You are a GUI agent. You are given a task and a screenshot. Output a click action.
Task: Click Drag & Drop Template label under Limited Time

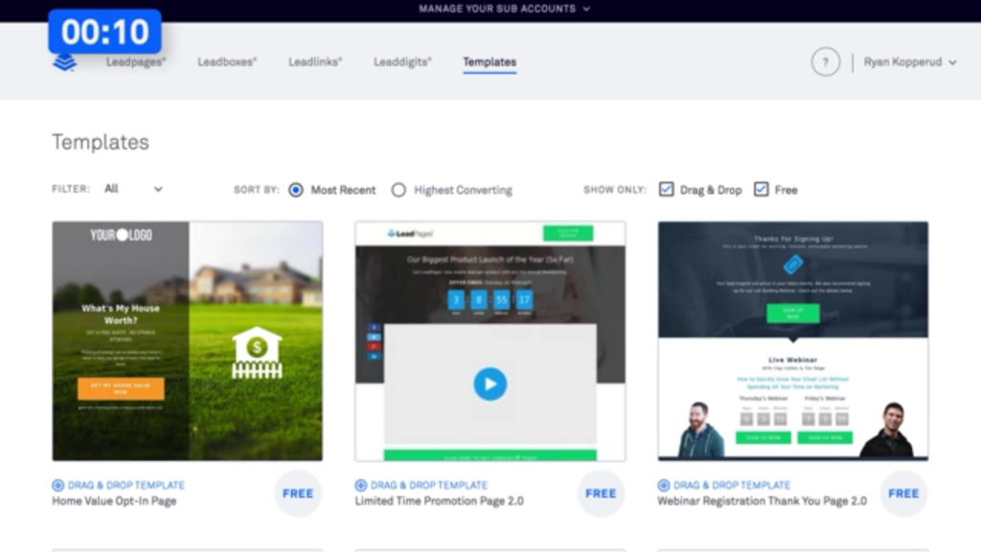click(x=428, y=485)
